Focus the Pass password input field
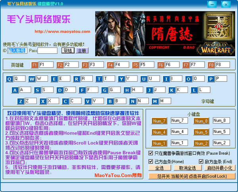 pyautogui.click(x=47, y=50)
